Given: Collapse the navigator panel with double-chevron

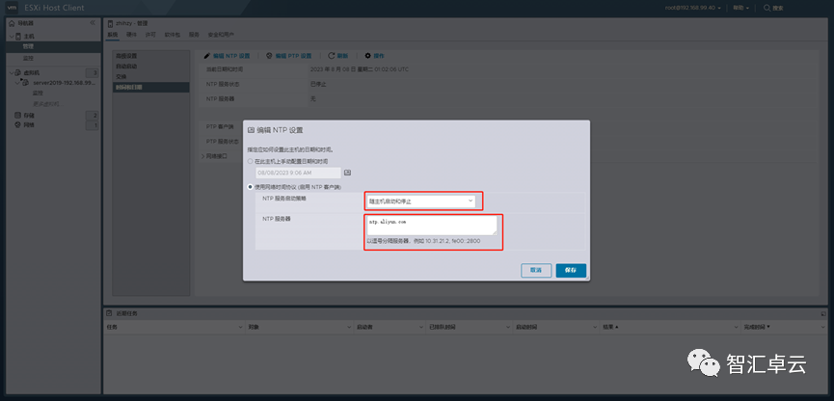Looking at the screenshot, I should [x=93, y=23].
